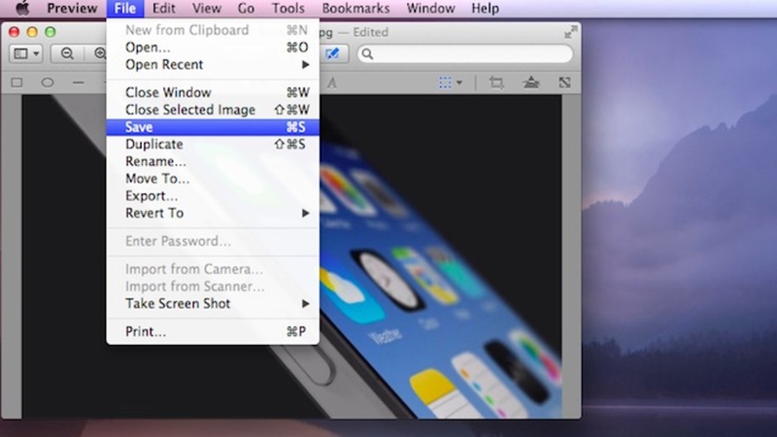
Task: Select the Line tool
Action: point(79,83)
